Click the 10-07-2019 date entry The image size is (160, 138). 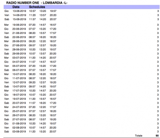pyautogui.click(x=19, y=74)
